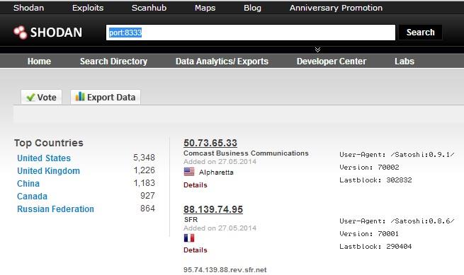The image size is (464, 275).
Task: Click the 1,183 count value
Action: [x=144, y=183]
